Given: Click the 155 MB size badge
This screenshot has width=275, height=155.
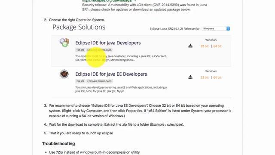Looking at the screenshot, I should coord(80,50).
